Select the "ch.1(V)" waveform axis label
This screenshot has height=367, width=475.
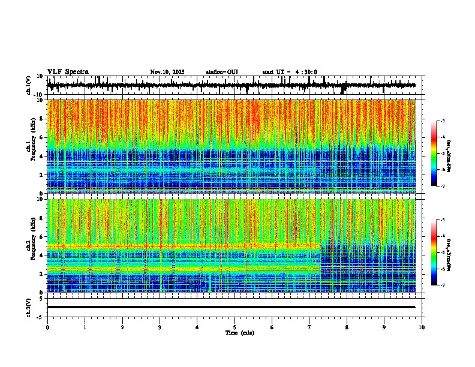29,85
